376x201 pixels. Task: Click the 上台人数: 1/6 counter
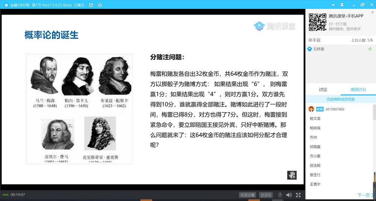[362, 40]
